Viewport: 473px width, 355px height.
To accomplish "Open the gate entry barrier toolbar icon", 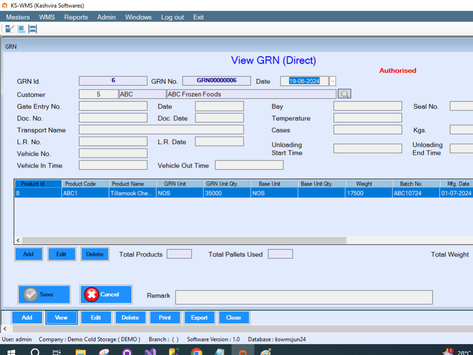I will pyautogui.click(x=9, y=29).
